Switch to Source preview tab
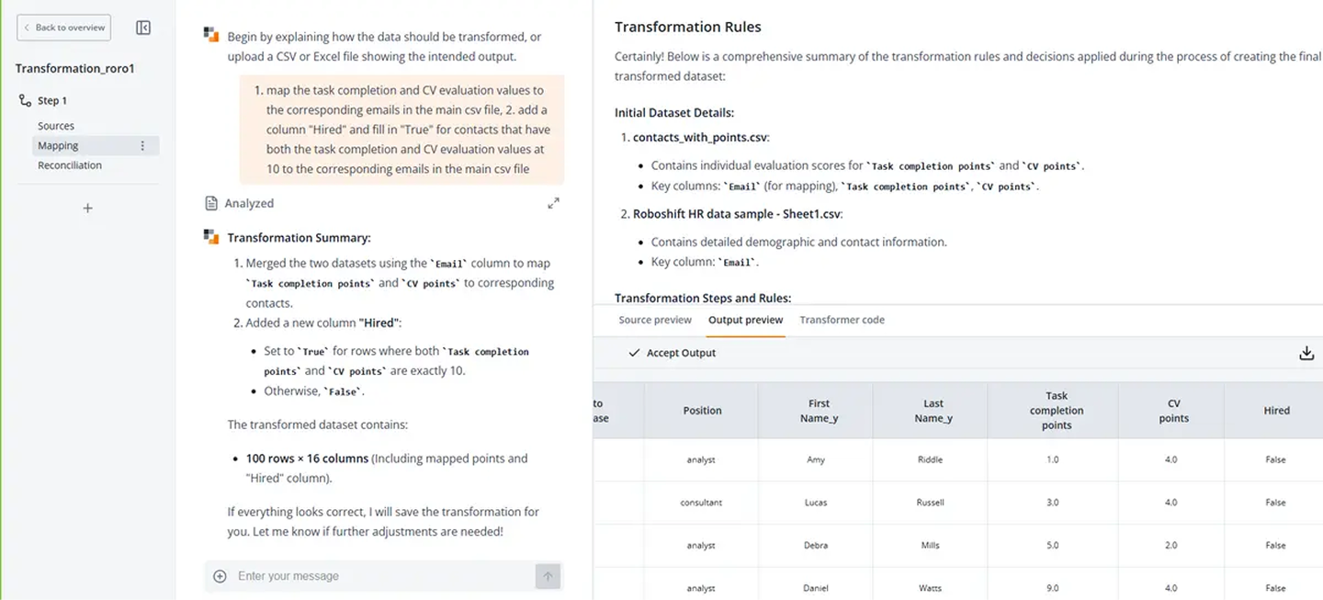Image resolution: width=1323 pixels, height=600 pixels. (655, 320)
